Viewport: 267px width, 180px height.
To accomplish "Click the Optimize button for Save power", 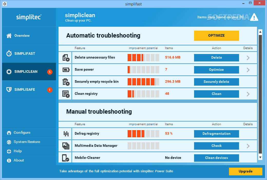I will tap(216, 70).
